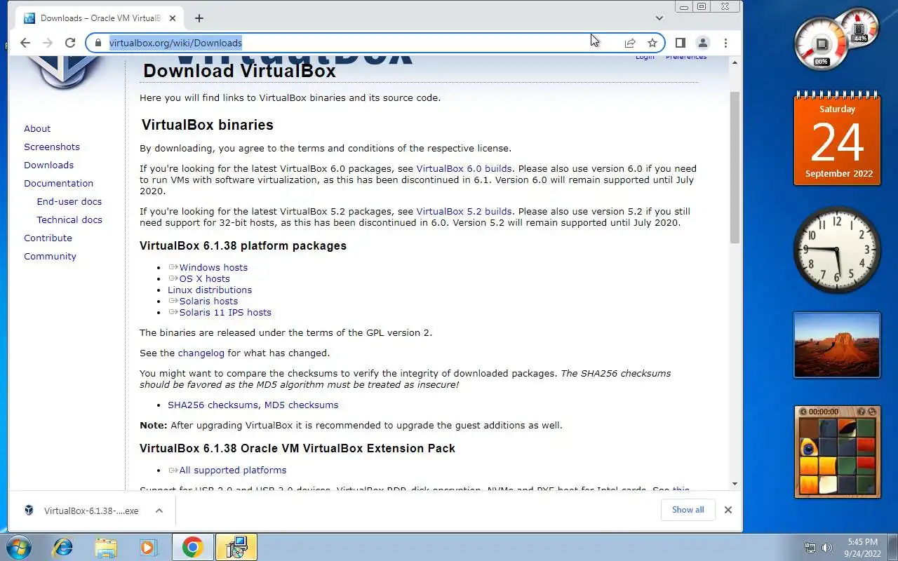Screen dimensions: 898x561
Task: Open Windows Explorer folder icon in taskbar
Action: (105, 547)
